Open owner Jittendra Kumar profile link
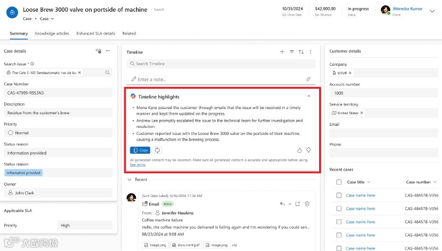 click(407, 9)
